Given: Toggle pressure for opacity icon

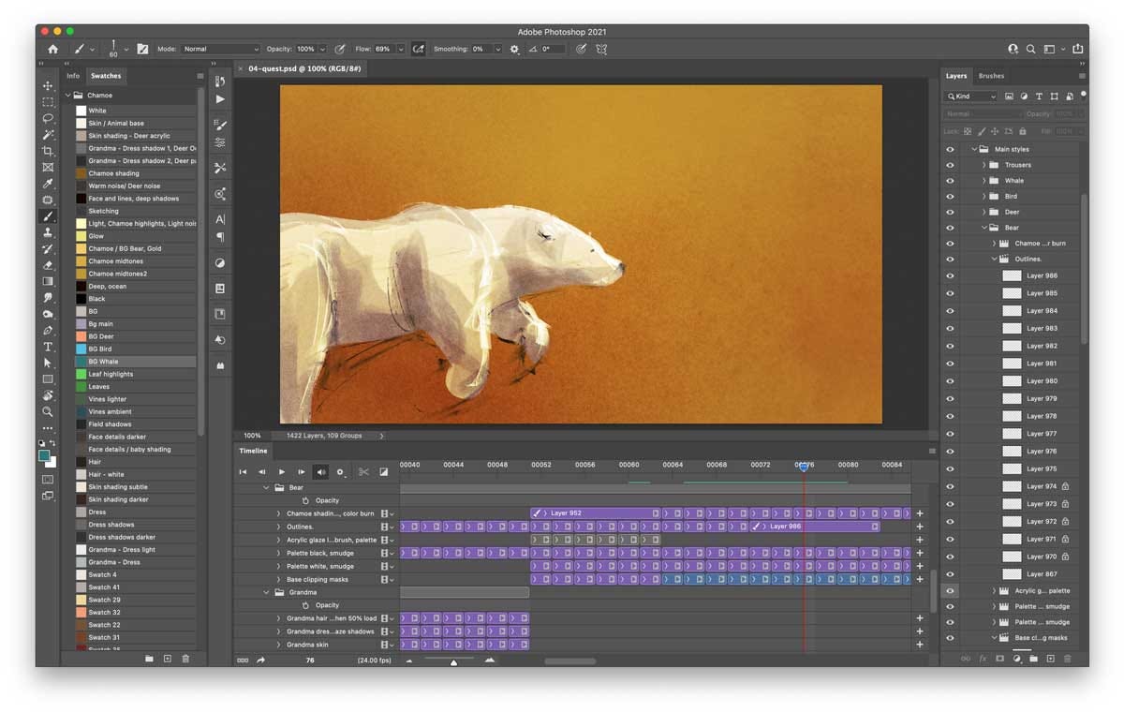Looking at the screenshot, I should 339,49.
